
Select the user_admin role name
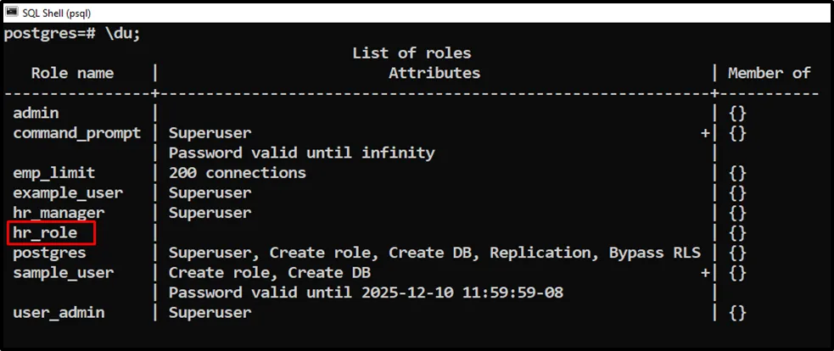[x=59, y=313]
